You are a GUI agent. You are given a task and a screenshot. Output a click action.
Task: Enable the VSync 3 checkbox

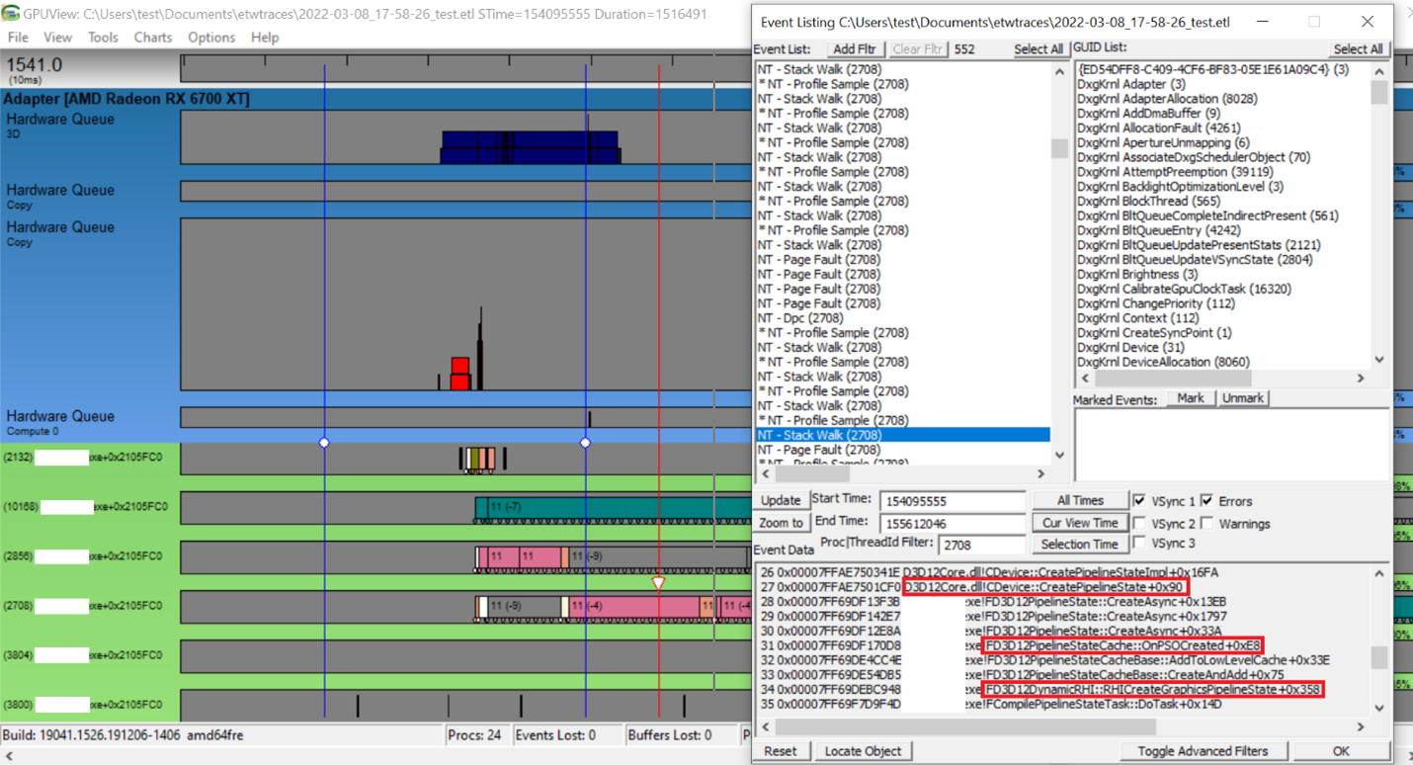point(1140,543)
